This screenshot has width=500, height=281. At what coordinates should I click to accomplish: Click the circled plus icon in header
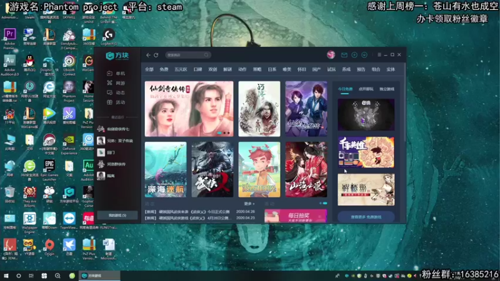coord(354,55)
